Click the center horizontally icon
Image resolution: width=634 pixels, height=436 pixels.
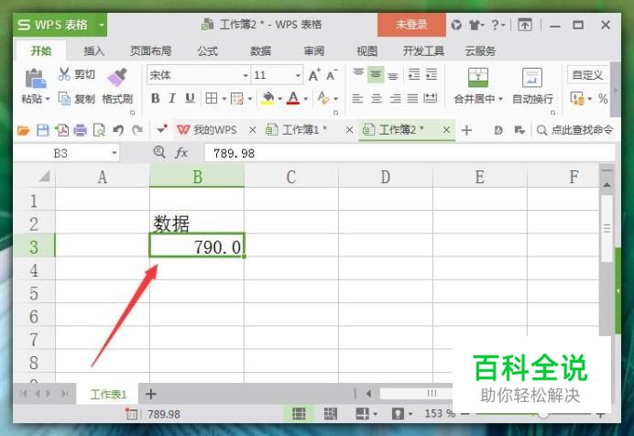point(376,98)
